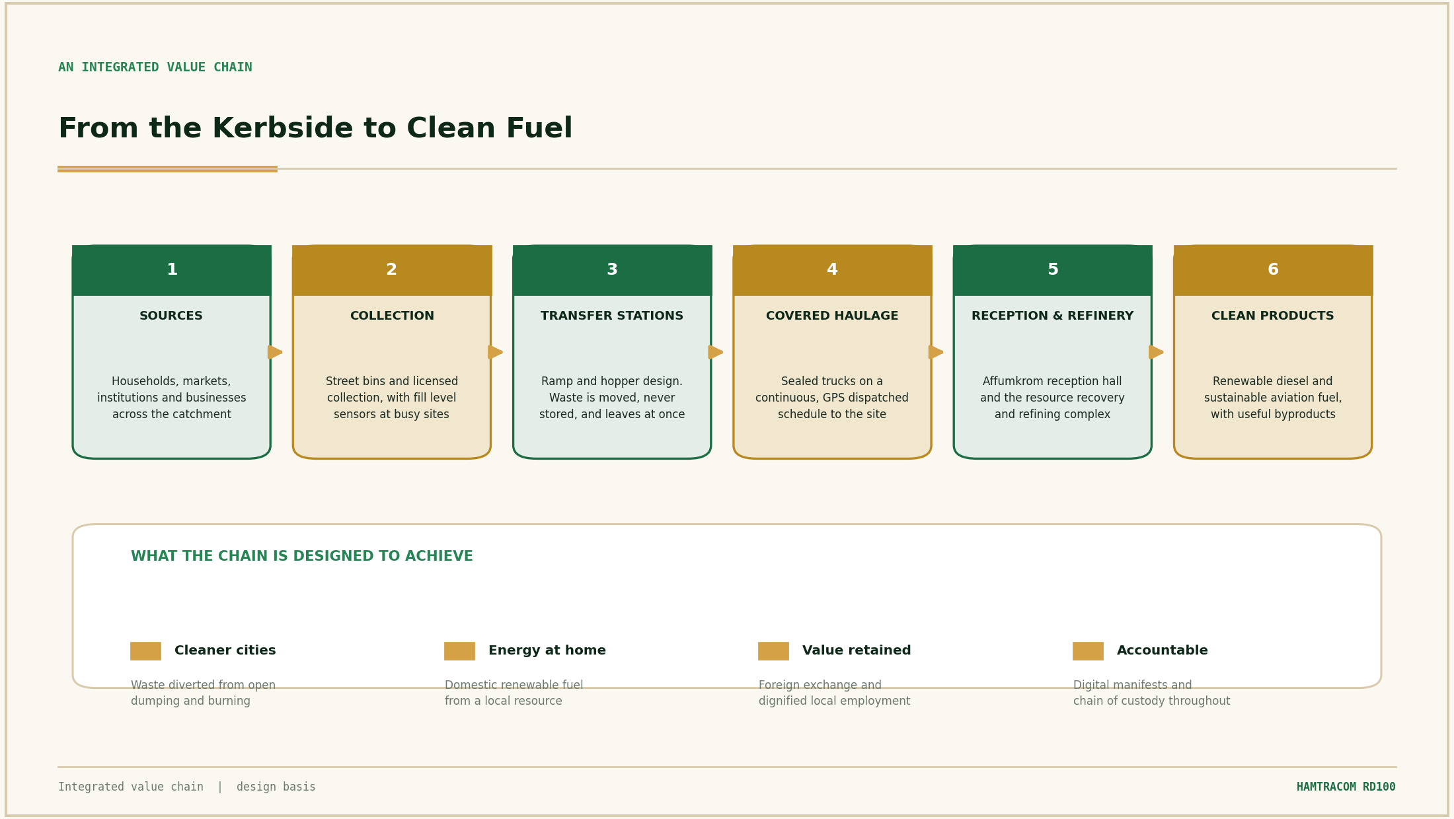The image size is (1454, 819).
Task: Select the step 6 gold header
Action: (1273, 270)
